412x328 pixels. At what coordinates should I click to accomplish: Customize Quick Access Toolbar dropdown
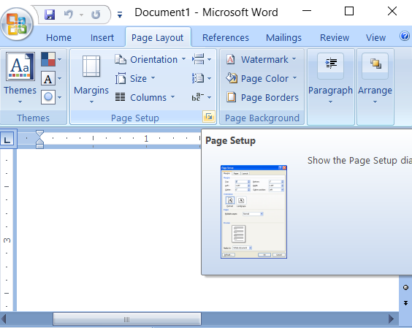[x=120, y=15]
